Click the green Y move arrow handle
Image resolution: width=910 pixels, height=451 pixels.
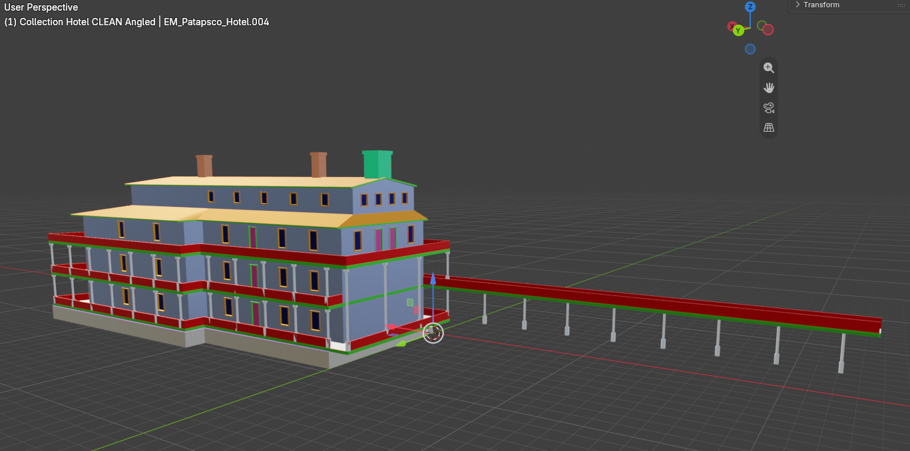pos(401,344)
